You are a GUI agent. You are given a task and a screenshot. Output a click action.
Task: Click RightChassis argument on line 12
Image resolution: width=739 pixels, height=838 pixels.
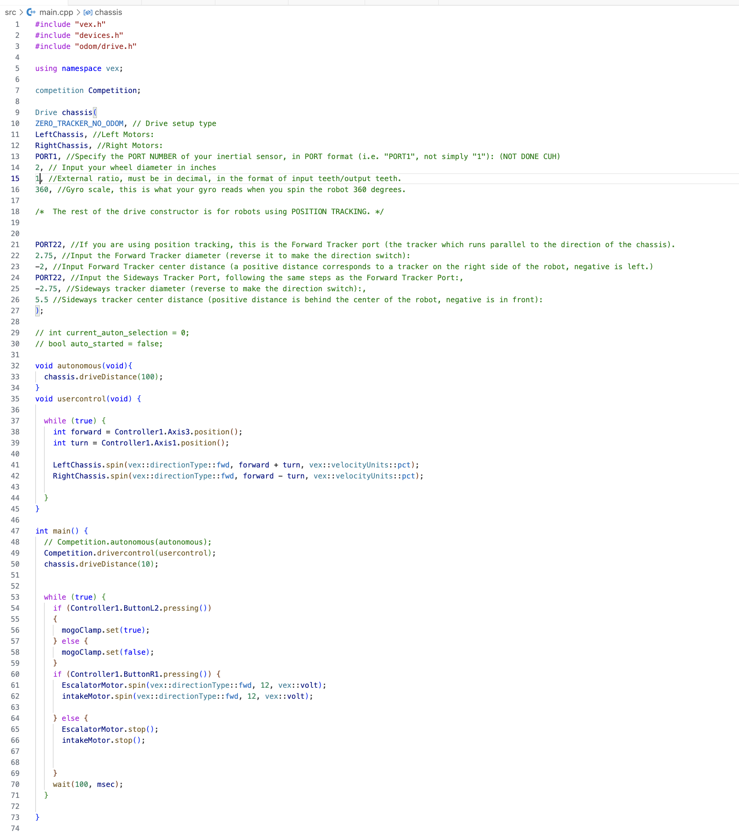click(62, 145)
